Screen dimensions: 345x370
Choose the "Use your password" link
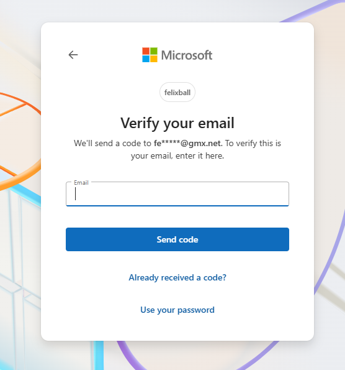click(x=177, y=310)
